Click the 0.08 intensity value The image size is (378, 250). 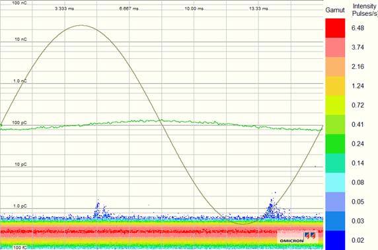(x=358, y=183)
